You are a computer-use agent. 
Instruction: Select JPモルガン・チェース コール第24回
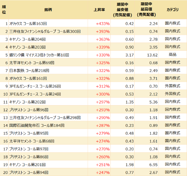click(35, 94)
